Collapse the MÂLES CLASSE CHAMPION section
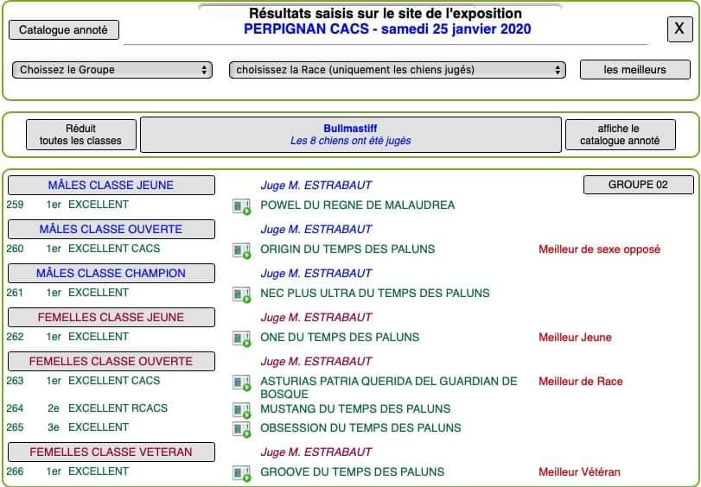The width and height of the screenshot is (701, 487). click(x=112, y=273)
